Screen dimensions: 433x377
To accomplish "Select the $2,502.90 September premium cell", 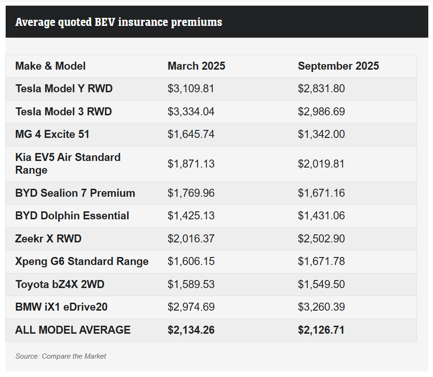I will point(321,239).
